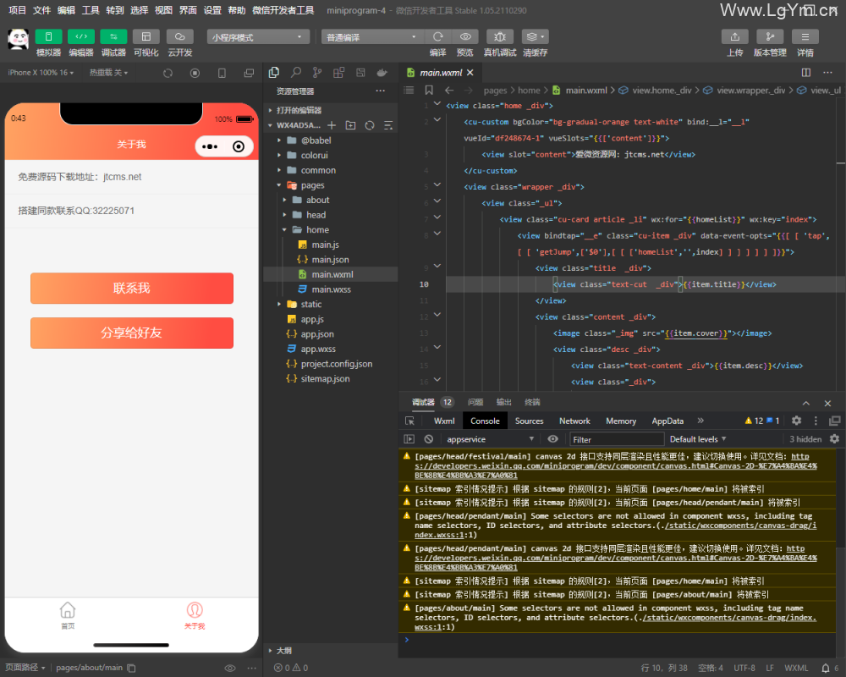Image resolution: width=846 pixels, height=677 pixels.
Task: Toggle bookmark icon in editor toolbar
Action: point(429,91)
